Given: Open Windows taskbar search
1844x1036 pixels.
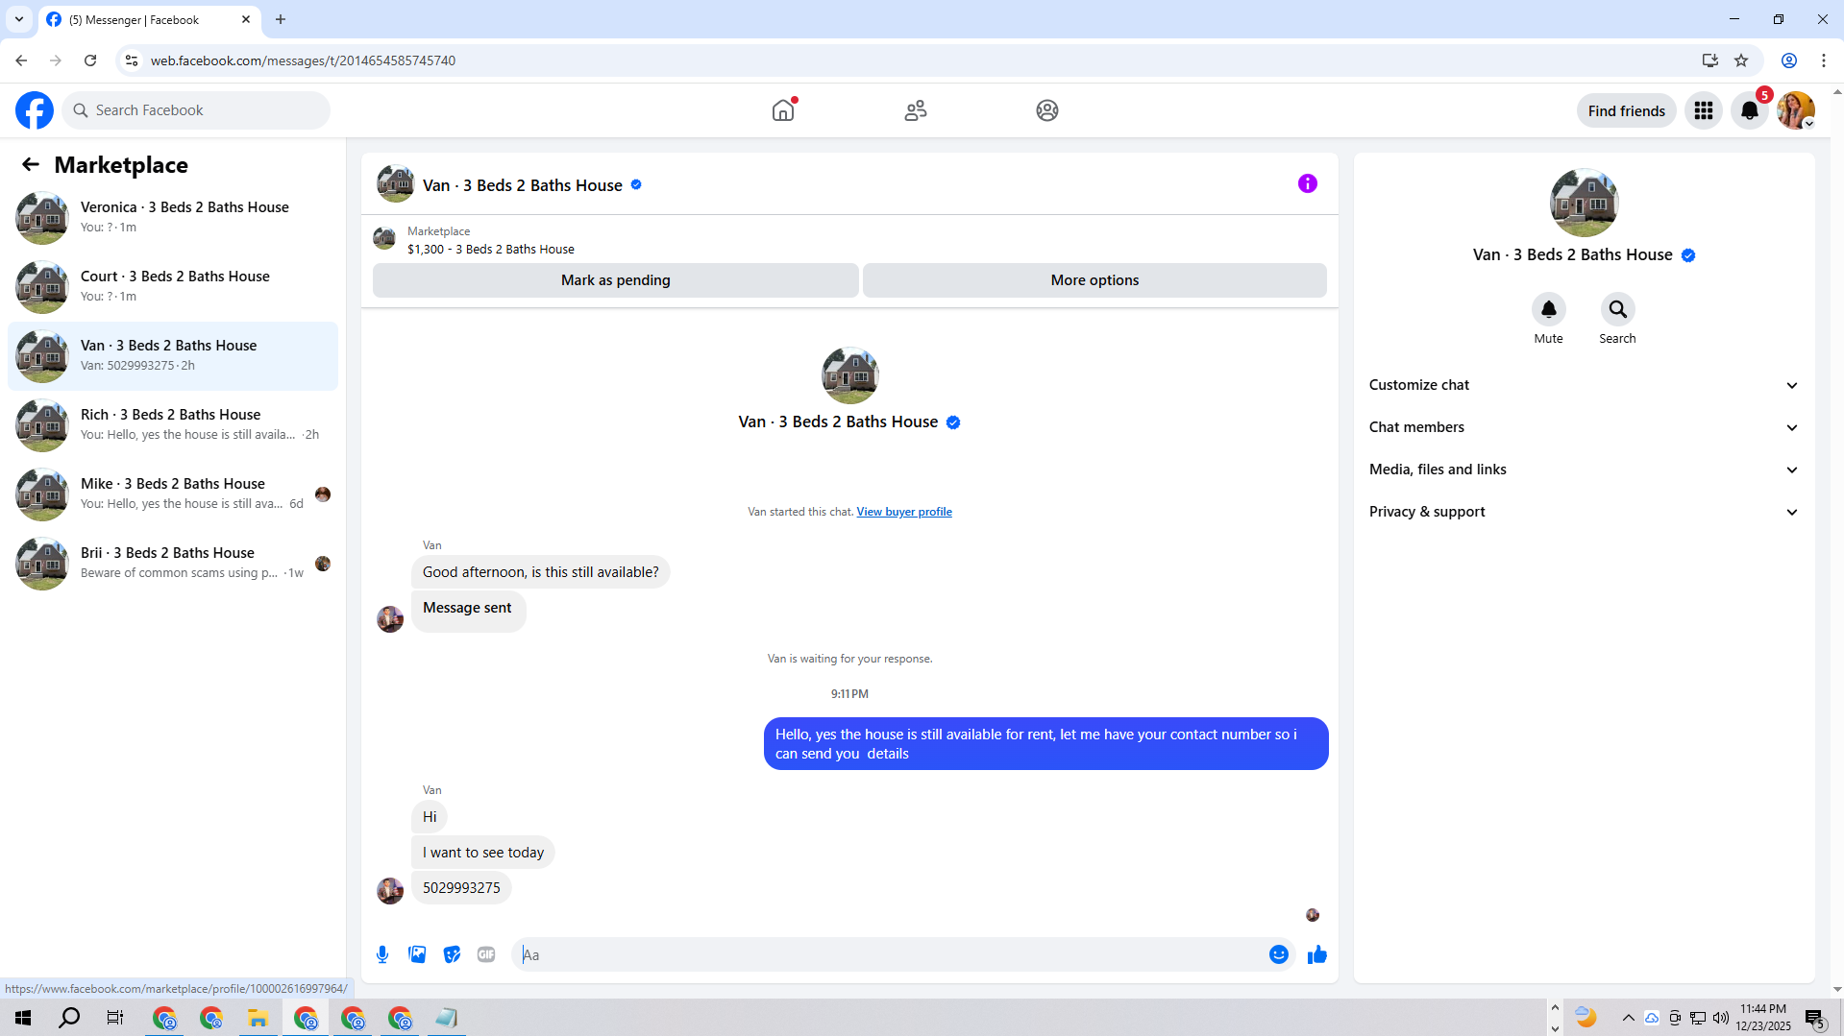Looking at the screenshot, I should [69, 1018].
